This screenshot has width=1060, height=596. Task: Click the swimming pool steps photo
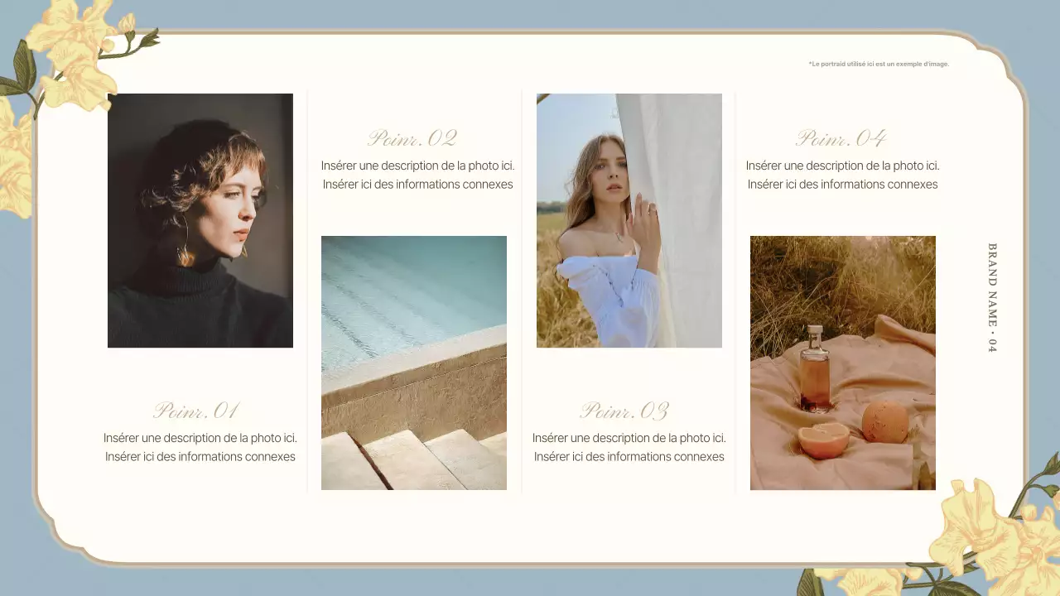tap(414, 363)
